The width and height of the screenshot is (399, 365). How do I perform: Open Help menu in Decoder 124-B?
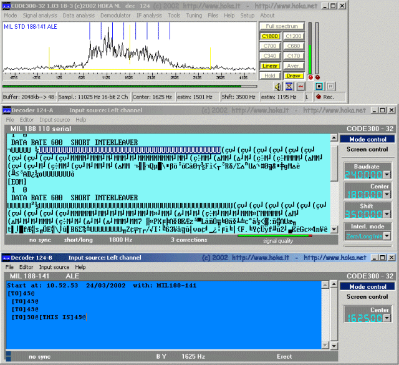point(80,267)
